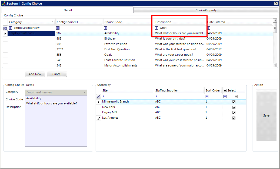Viewport: 280px width, 169px height.
Task: Open the Category column filter operator icon
Action: pos(10,28)
